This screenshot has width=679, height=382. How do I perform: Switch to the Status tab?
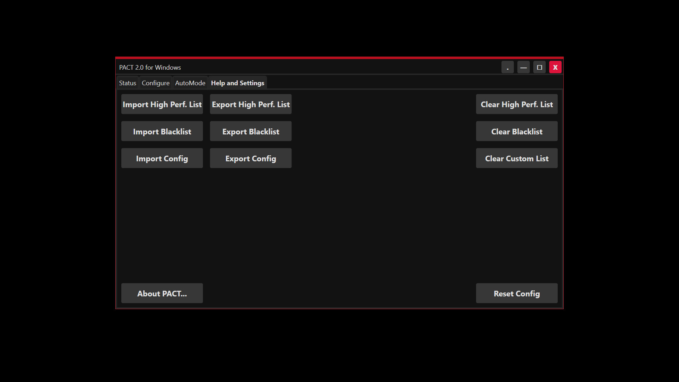click(127, 83)
